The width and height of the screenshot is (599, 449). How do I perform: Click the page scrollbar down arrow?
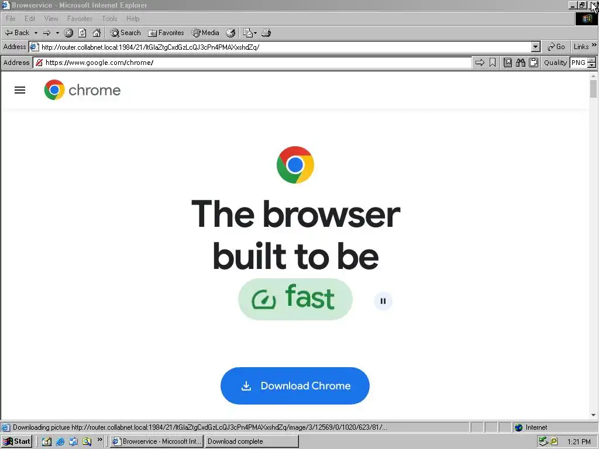[x=593, y=415]
